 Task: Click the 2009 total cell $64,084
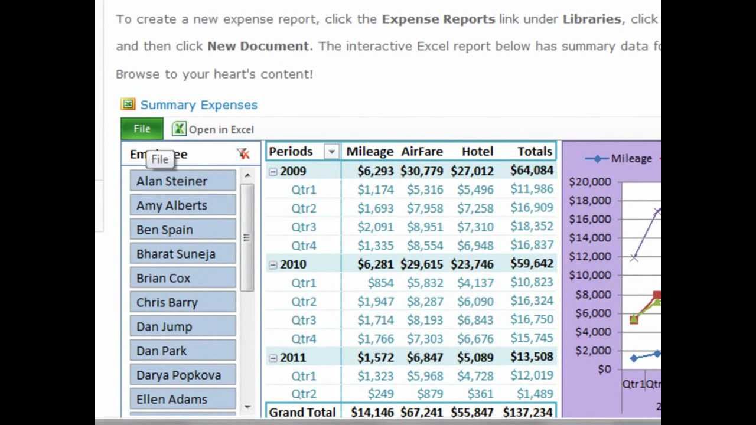pos(532,171)
